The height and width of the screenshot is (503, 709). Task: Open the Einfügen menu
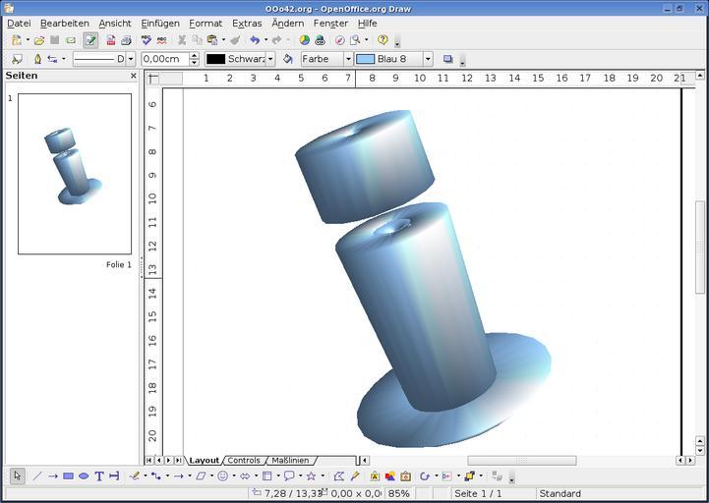tap(159, 23)
